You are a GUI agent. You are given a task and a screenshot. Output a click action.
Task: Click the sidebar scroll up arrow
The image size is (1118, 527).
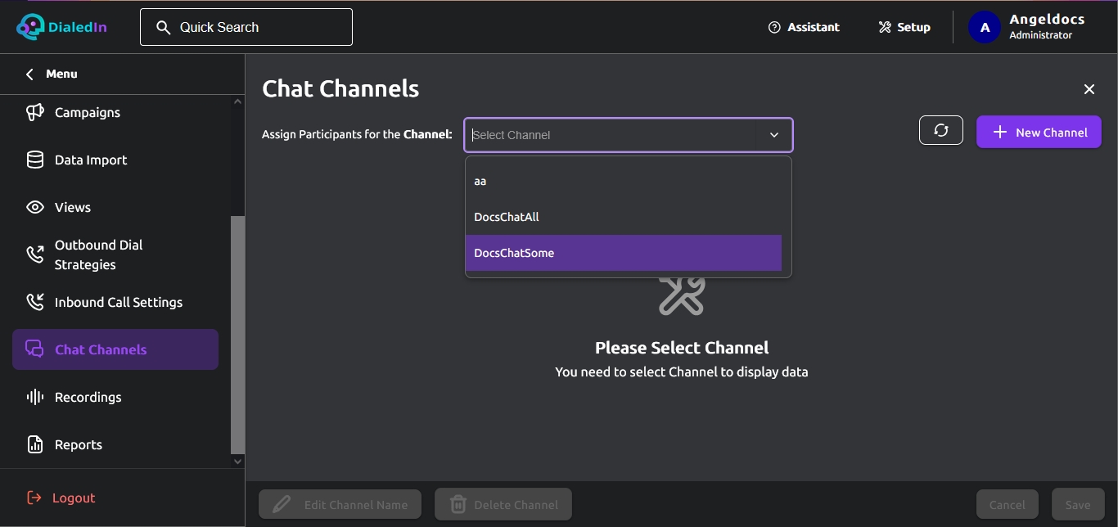pos(238,101)
